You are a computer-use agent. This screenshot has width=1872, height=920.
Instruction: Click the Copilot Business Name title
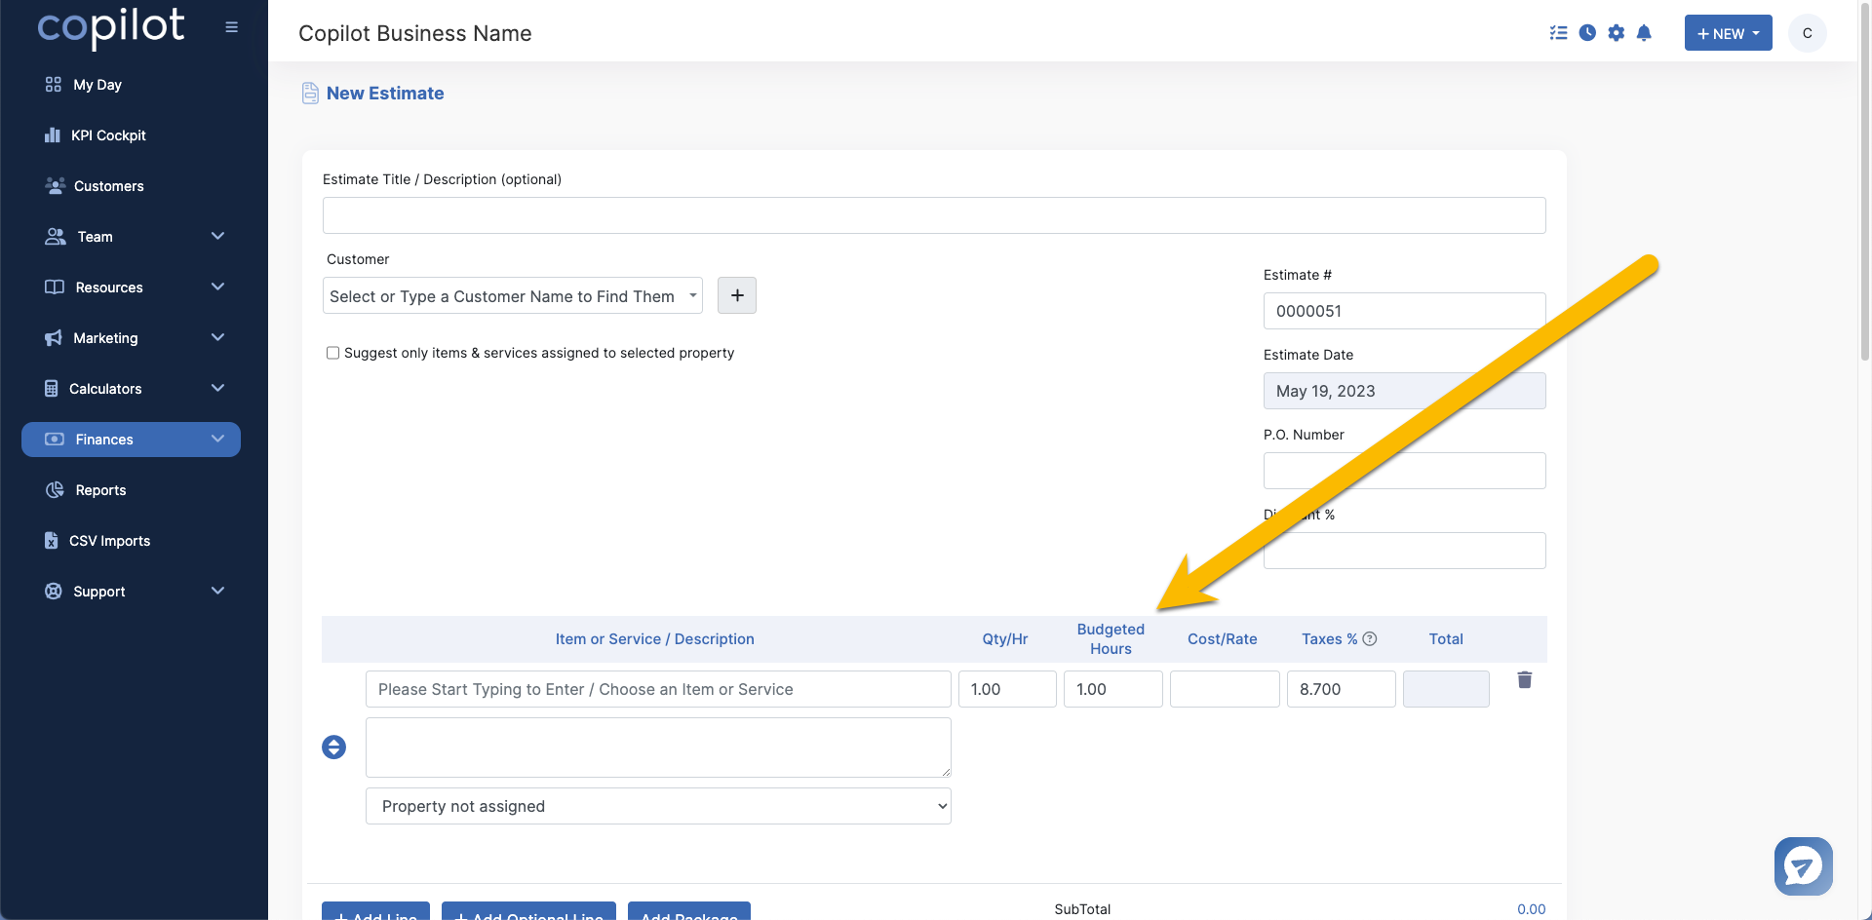pos(415,33)
